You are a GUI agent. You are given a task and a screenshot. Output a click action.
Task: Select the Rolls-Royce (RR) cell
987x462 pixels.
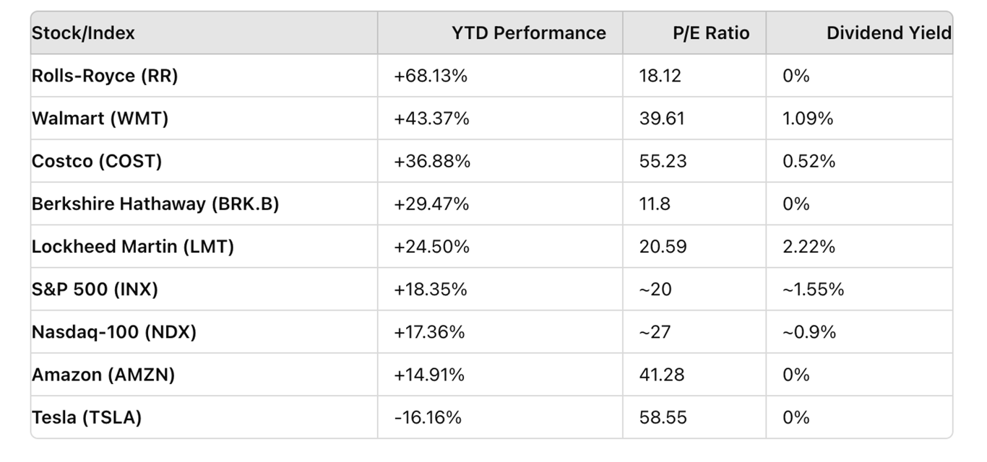[x=105, y=76]
